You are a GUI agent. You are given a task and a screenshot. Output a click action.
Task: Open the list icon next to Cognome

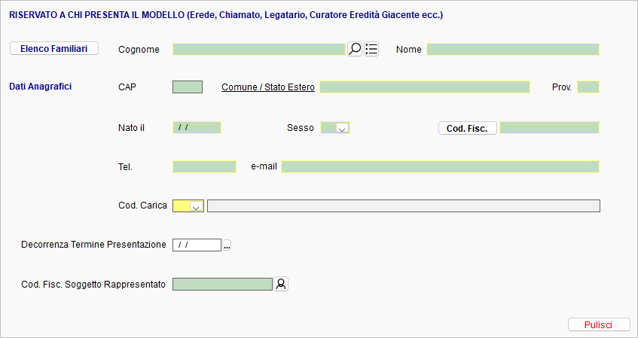pyautogui.click(x=371, y=49)
